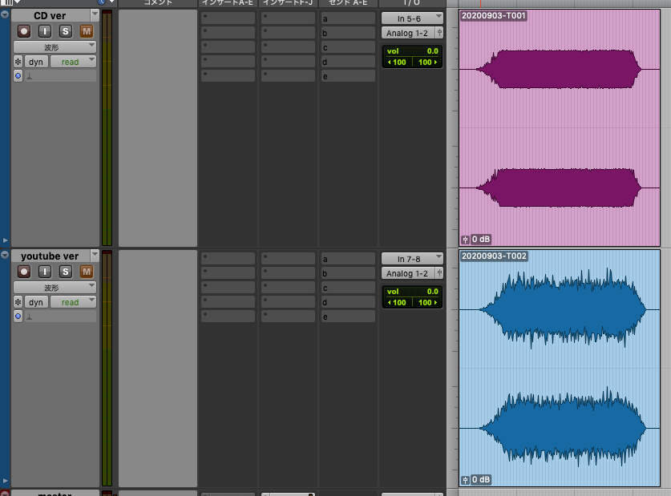Click send slot a on CD ver track

tap(348, 18)
